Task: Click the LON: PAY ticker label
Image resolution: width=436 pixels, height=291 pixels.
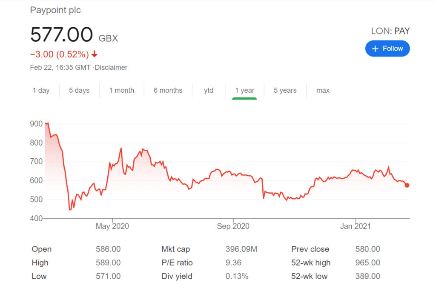Action: click(390, 31)
